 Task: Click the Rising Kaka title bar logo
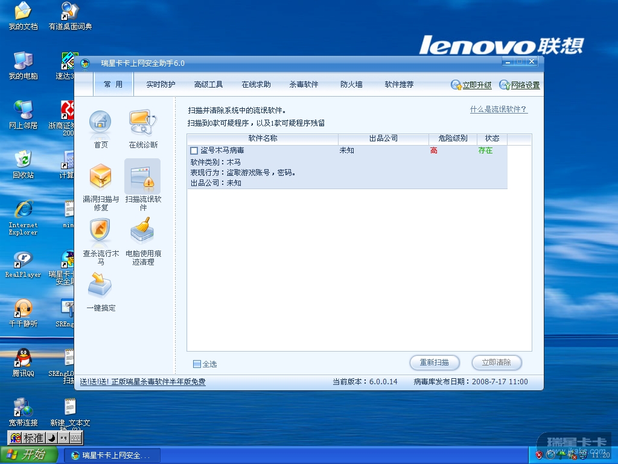point(85,63)
